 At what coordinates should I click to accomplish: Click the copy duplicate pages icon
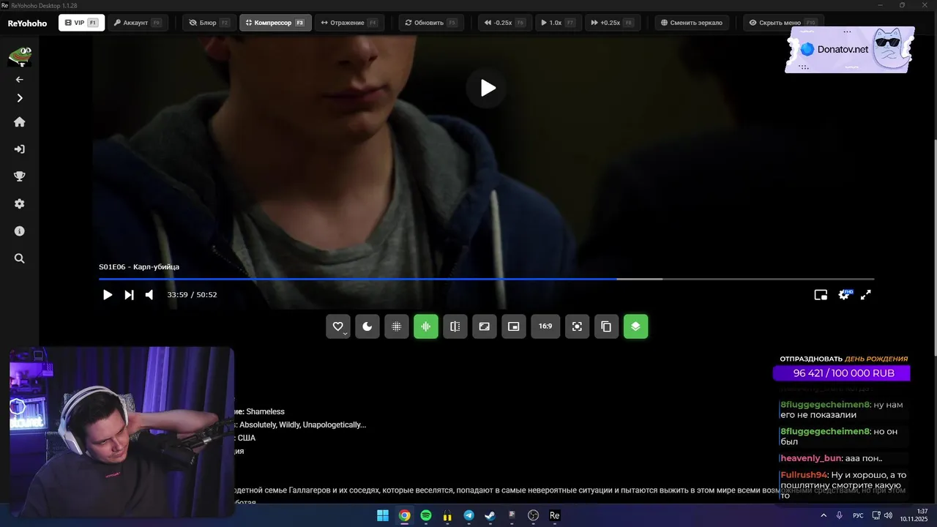[606, 326]
